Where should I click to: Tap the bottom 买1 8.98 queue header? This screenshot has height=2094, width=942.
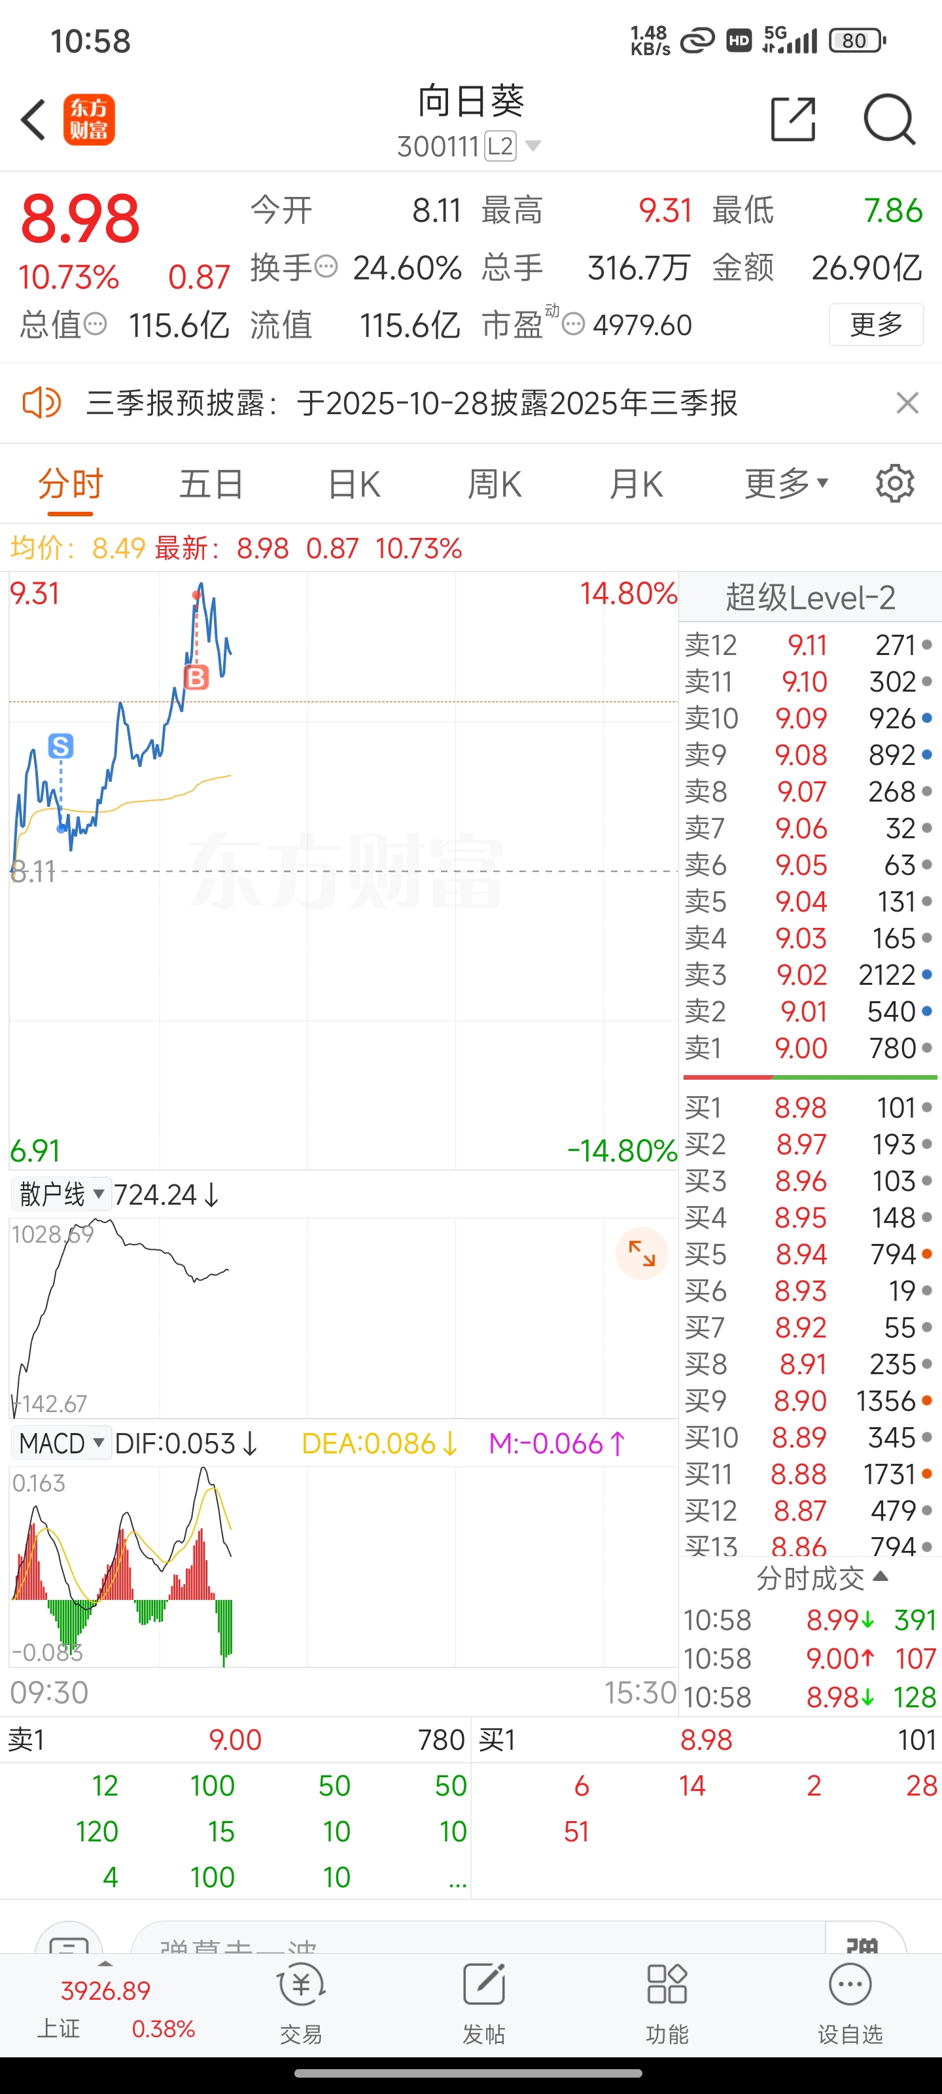[707, 1739]
